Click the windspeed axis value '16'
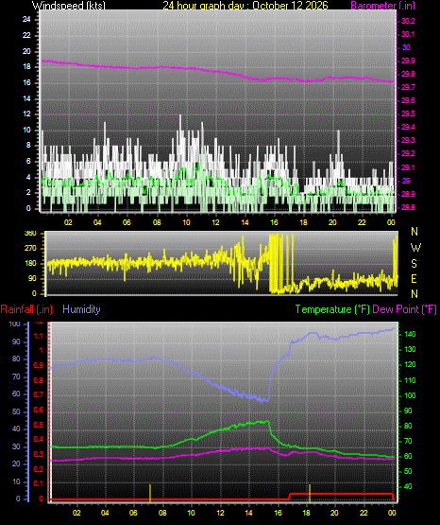440x525 pixels. tap(26, 82)
